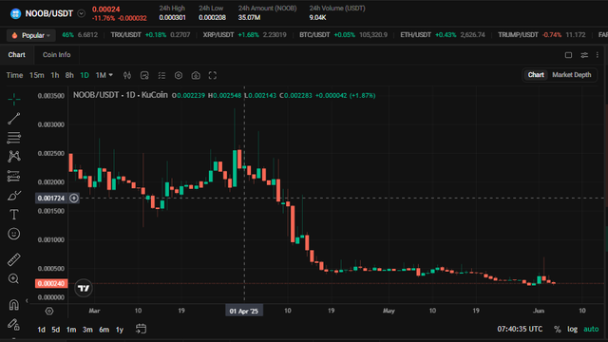The height and width of the screenshot is (342, 608).
Task: Switch to the Time line view
Action: coord(14,75)
